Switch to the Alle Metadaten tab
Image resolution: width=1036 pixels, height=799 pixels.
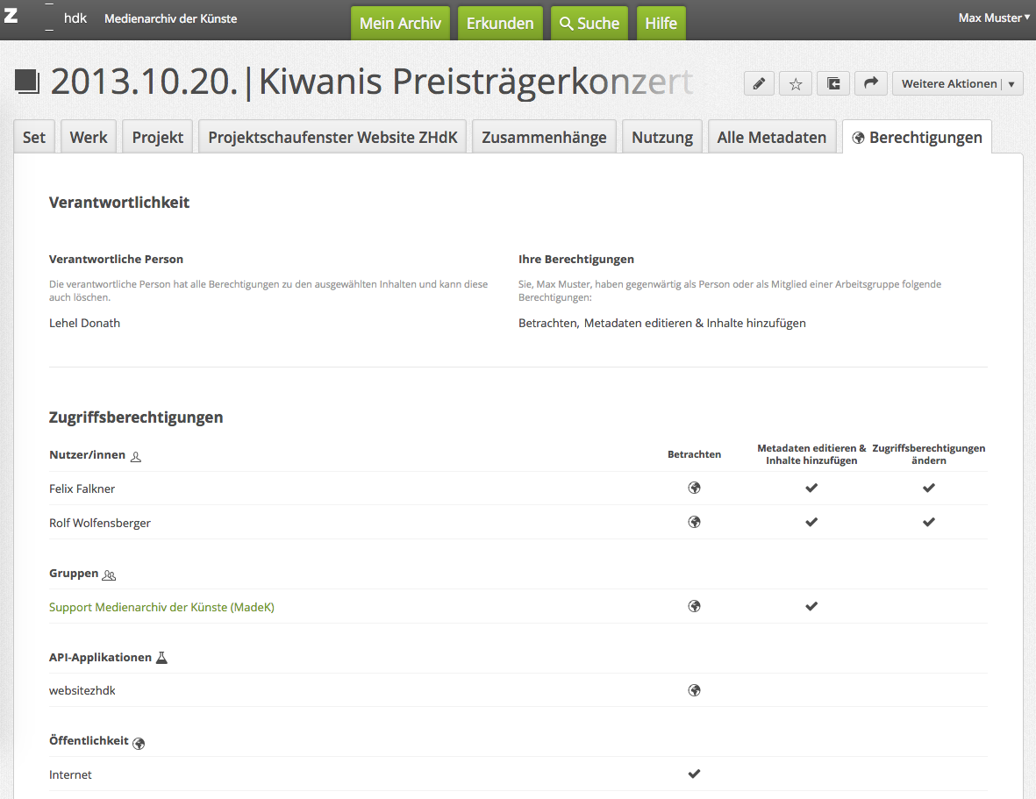[771, 138]
